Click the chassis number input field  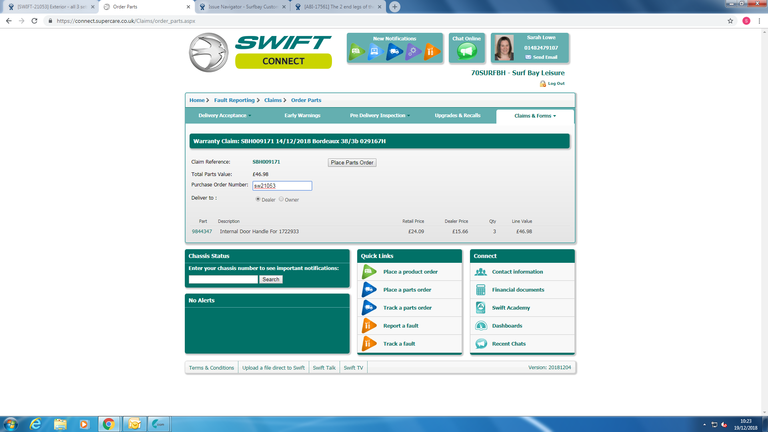pyautogui.click(x=223, y=280)
